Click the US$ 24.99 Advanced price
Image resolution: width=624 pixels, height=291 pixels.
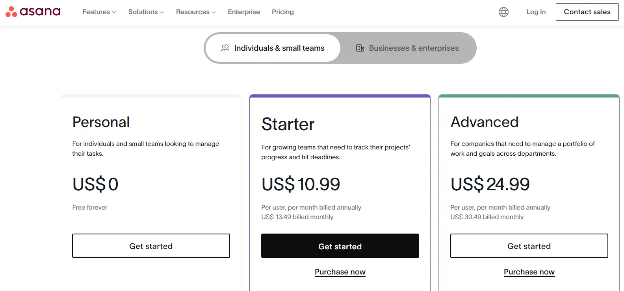[490, 184]
